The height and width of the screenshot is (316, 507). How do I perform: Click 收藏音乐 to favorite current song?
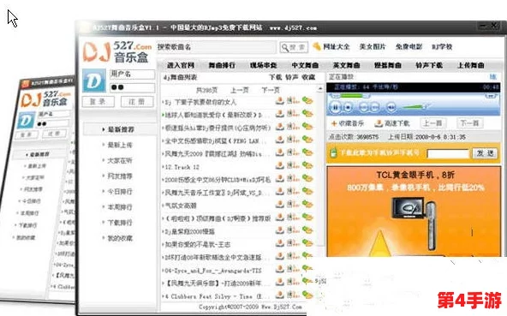pyautogui.click(x=348, y=123)
